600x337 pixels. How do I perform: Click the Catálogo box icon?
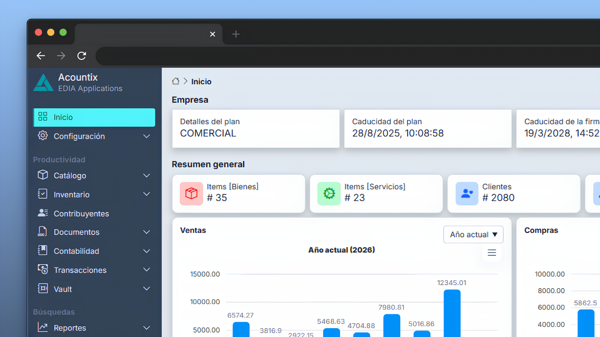pyautogui.click(x=43, y=175)
